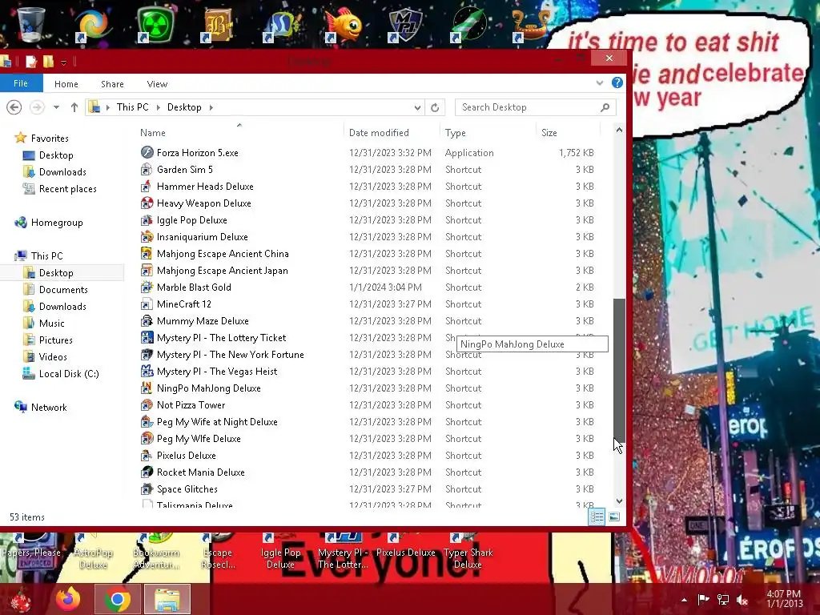Select Mummy Maze Deluxe shortcut icon

147,320
